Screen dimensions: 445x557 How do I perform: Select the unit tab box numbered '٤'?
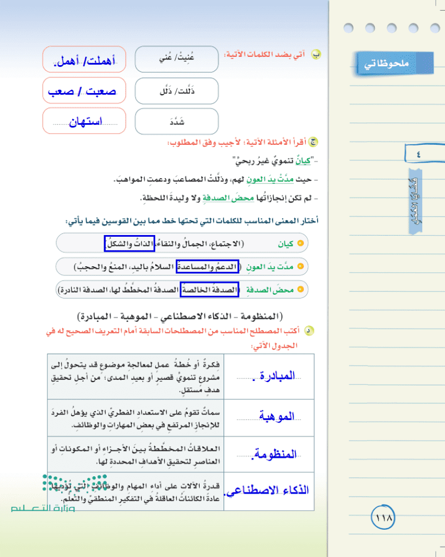(x=424, y=154)
